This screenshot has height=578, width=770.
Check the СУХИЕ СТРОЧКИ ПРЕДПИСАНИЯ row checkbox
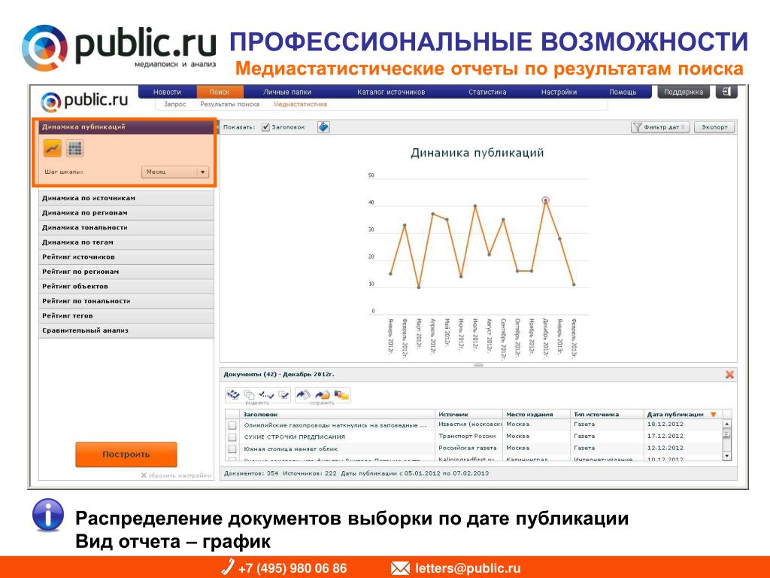[x=233, y=437]
